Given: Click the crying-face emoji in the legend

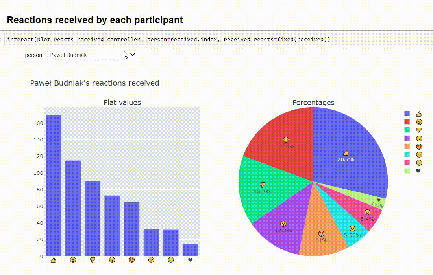Looking at the screenshot, I should (418, 163).
